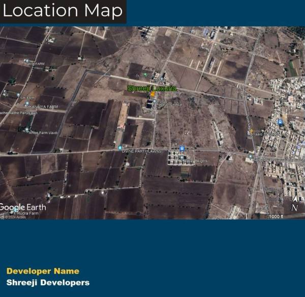Select the Aagaman Exotica place marker
The width and height of the screenshot is (305, 297).
pyautogui.click(x=155, y=101)
